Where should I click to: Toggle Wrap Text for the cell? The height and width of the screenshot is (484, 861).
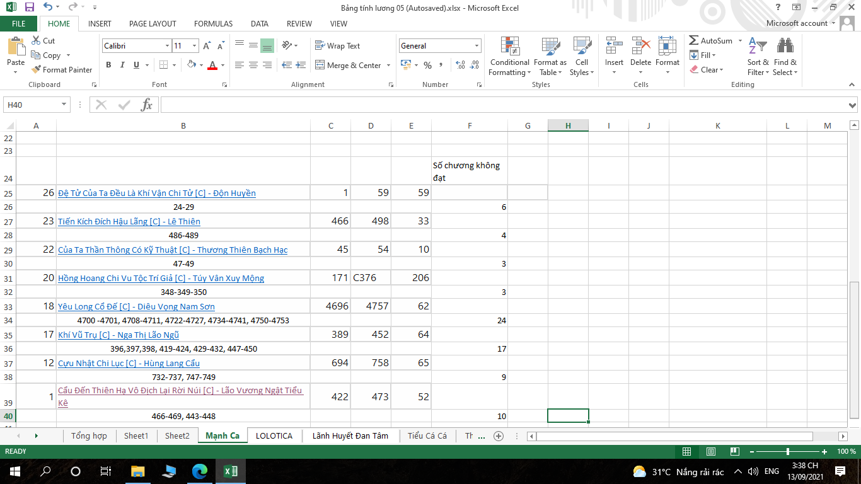(337, 46)
